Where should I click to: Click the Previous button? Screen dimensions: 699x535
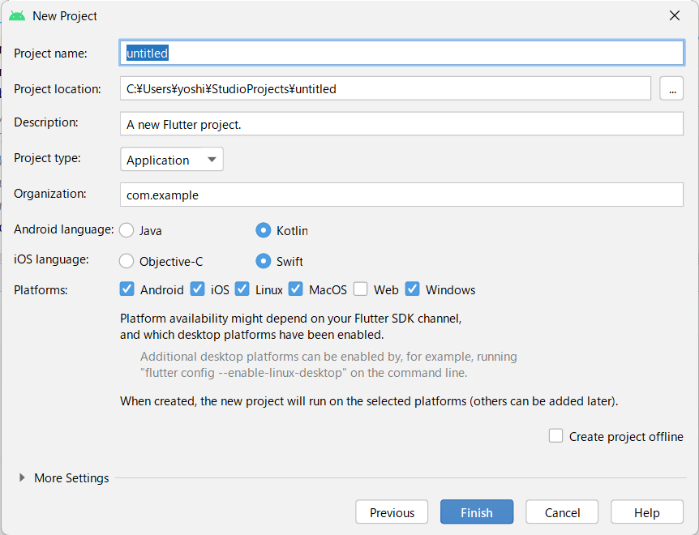(x=392, y=511)
